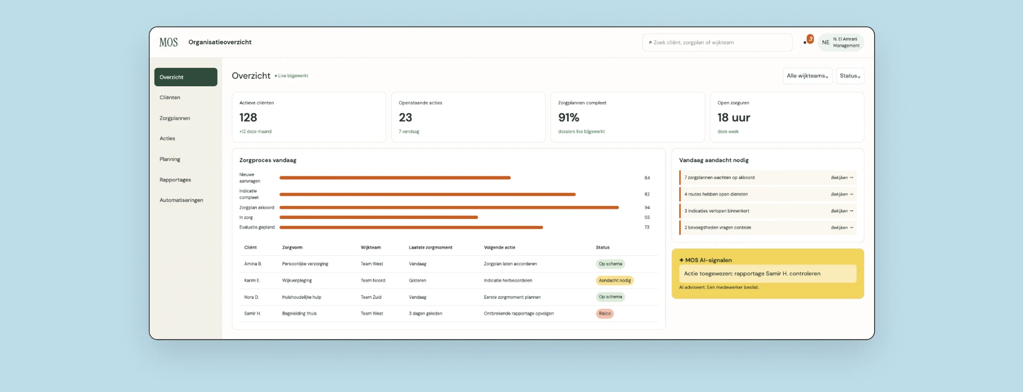Click AI signal about rapportage Samir H.

click(x=767, y=273)
